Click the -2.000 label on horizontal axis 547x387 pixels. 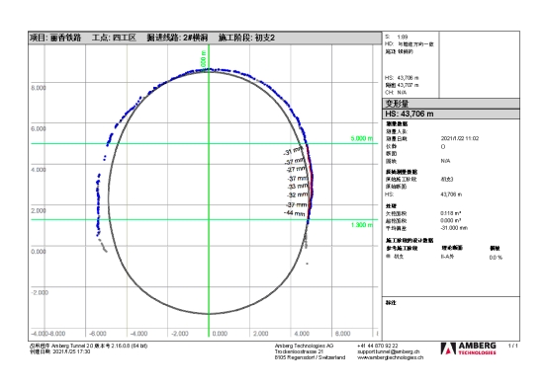180,334
